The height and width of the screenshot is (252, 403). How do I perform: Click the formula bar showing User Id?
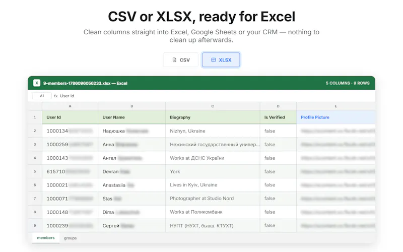67,96
